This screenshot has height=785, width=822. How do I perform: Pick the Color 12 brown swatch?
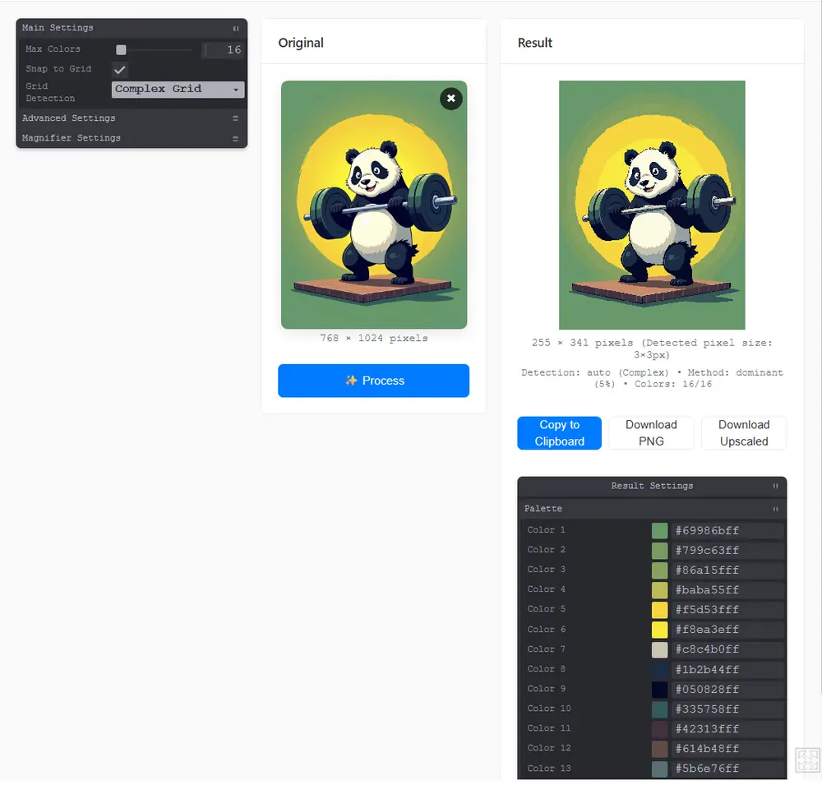659,749
